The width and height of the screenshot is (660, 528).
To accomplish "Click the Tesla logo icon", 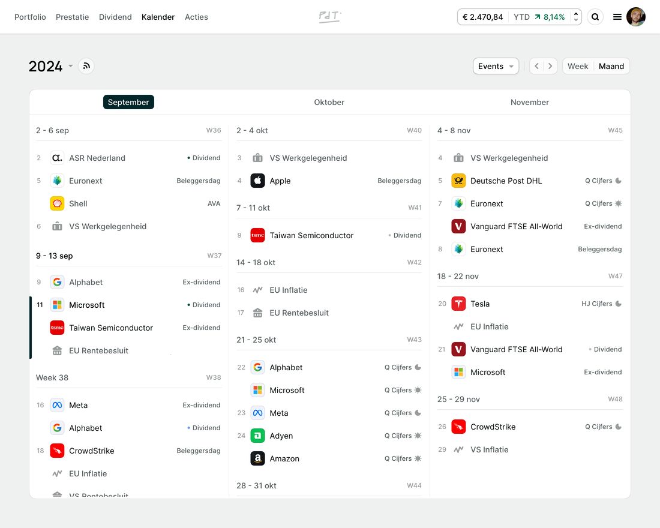I will point(458,304).
